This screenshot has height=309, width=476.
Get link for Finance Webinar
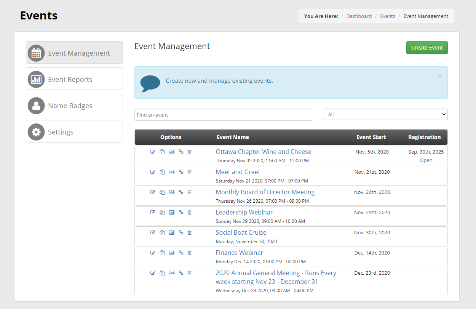pyautogui.click(x=181, y=253)
